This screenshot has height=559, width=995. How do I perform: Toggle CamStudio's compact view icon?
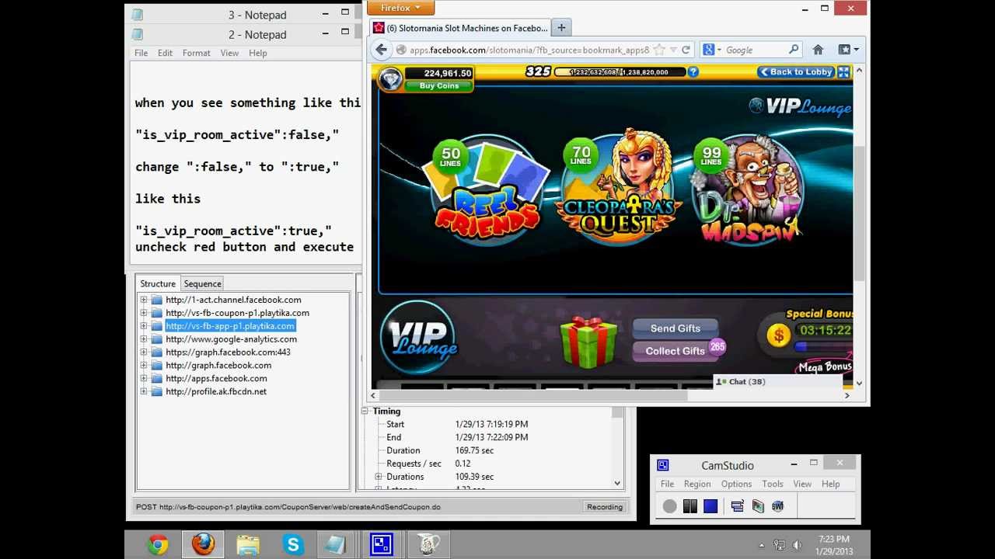[x=738, y=506]
